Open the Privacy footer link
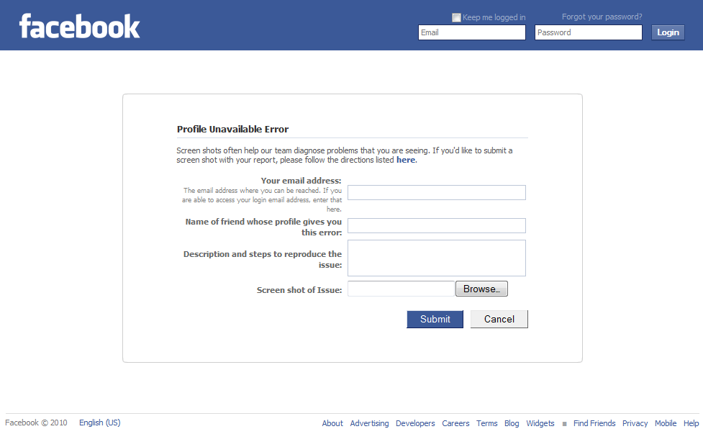Viewport: 703px width, 429px height. point(635,423)
